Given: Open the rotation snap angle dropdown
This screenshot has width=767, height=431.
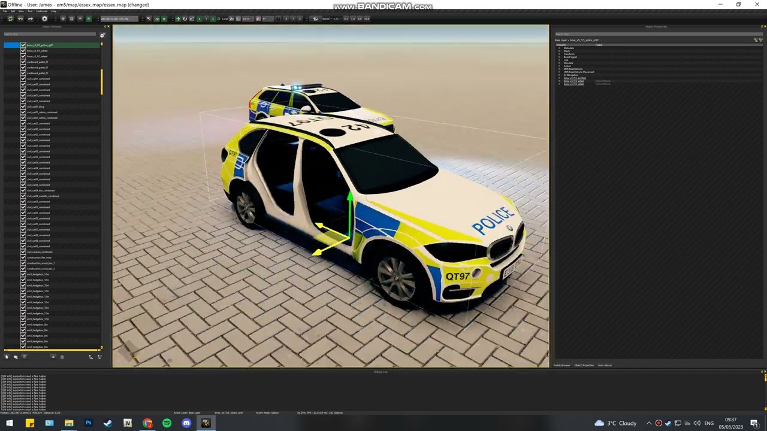Looking at the screenshot, I should (267, 19).
